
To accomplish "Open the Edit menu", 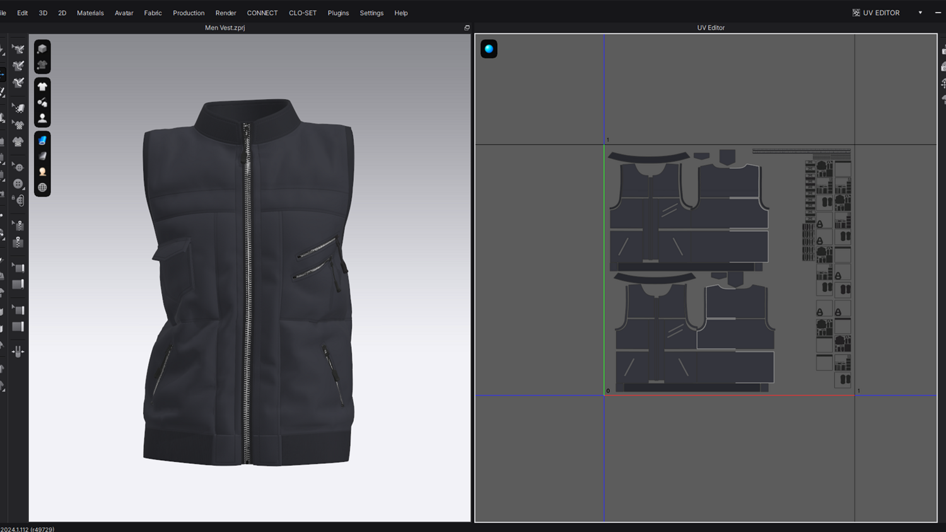I will pyautogui.click(x=22, y=13).
